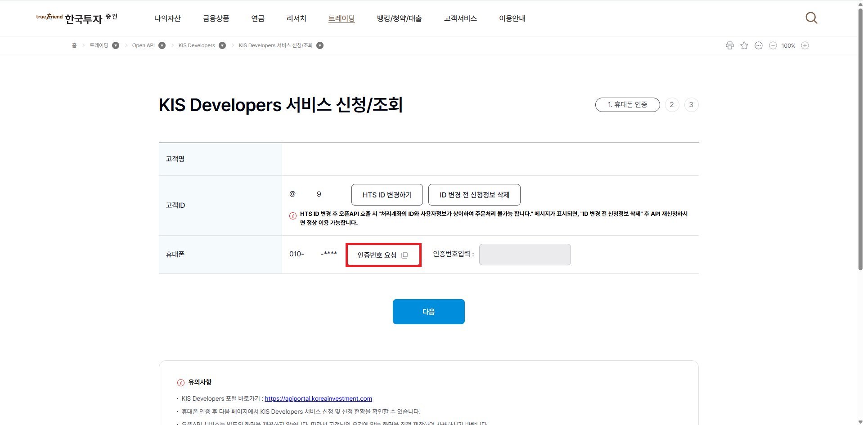Open the search magnifier icon

[811, 18]
